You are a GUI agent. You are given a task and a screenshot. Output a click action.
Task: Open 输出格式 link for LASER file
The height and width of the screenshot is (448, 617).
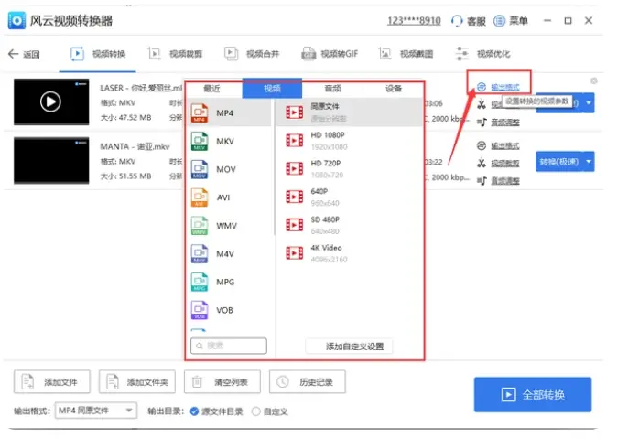(x=505, y=87)
